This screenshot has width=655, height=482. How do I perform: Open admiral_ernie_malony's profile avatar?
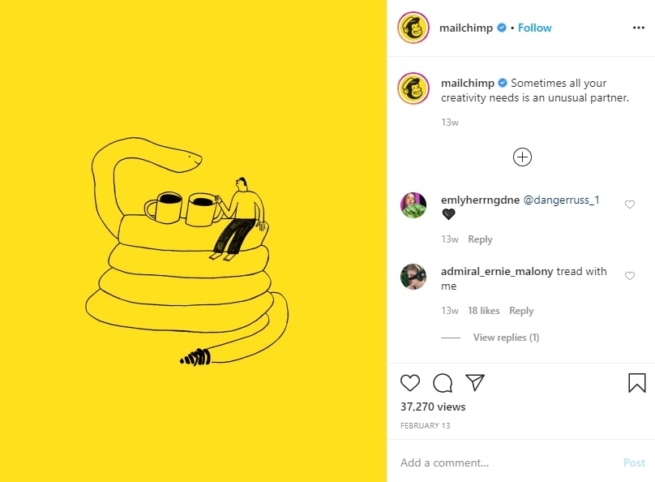pyautogui.click(x=413, y=277)
